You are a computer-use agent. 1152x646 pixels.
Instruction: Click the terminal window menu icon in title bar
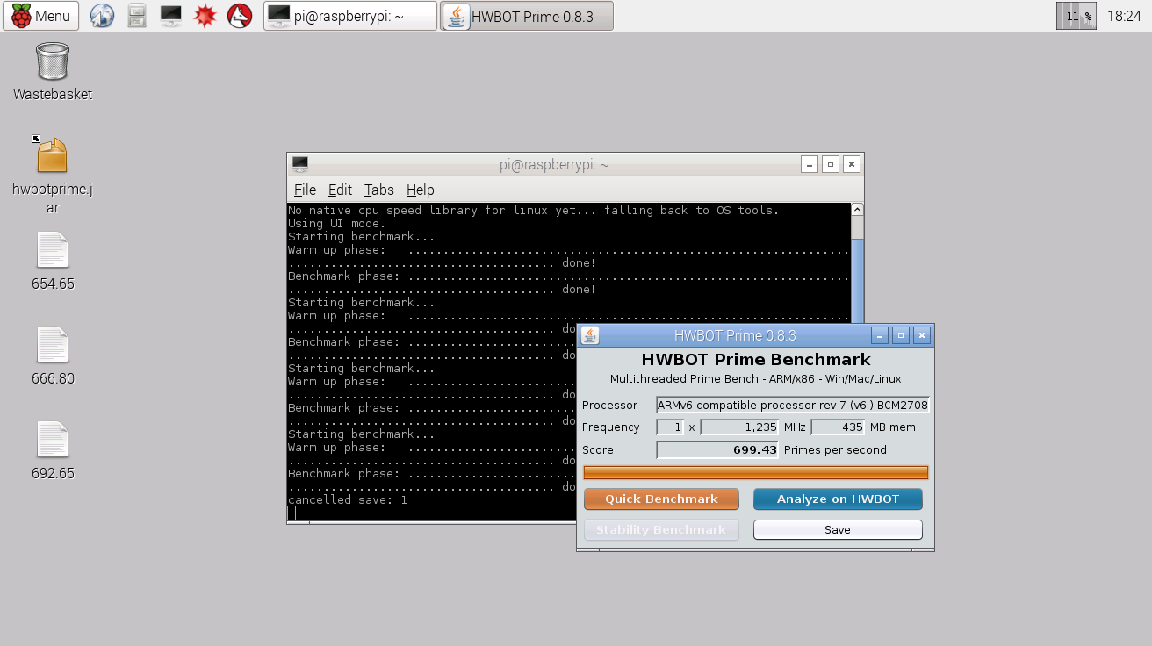point(300,164)
